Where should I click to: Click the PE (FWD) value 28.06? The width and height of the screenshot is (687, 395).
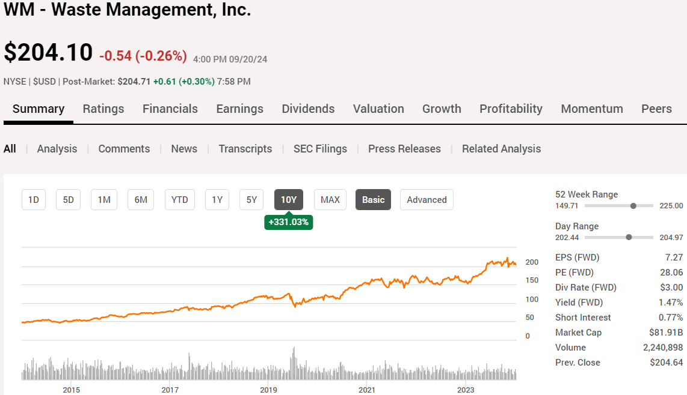[x=671, y=272]
